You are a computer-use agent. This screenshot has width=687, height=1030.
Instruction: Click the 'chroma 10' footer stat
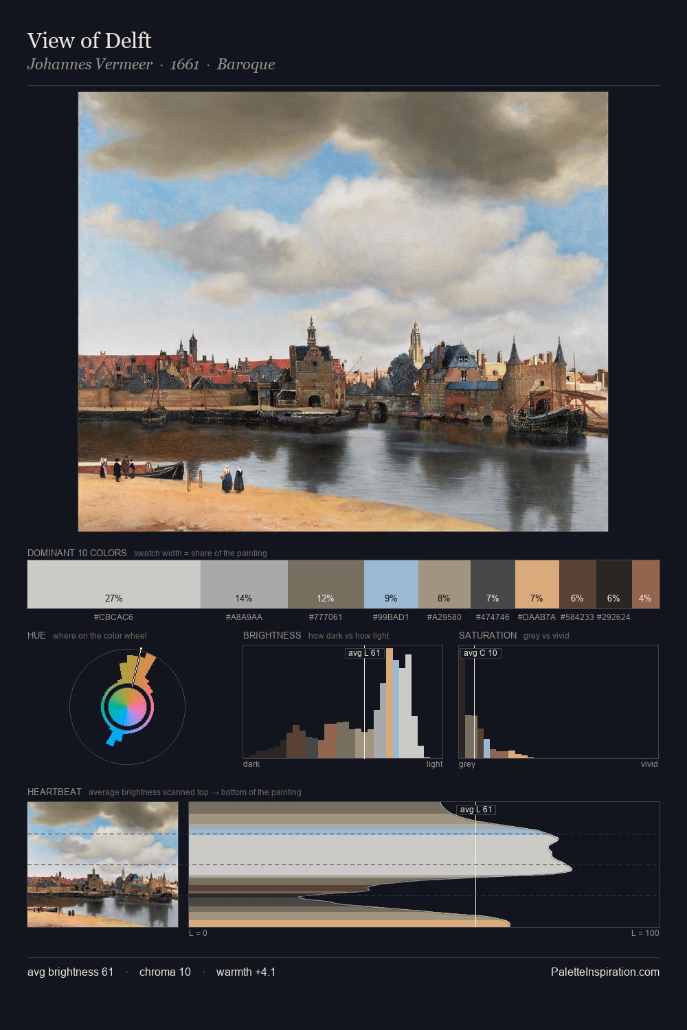tap(165, 972)
